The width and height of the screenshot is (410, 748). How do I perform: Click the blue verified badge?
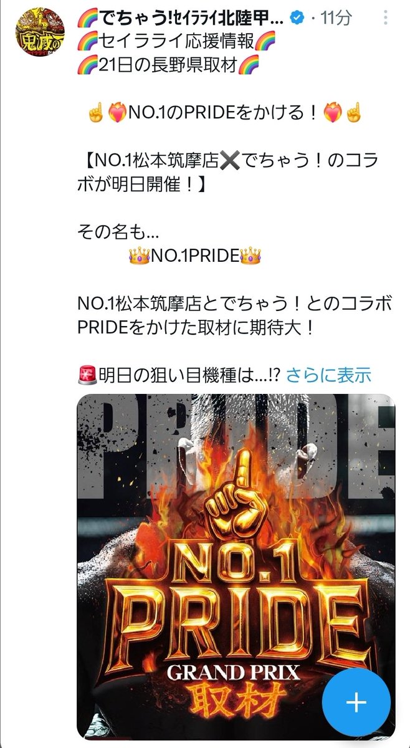pyautogui.click(x=298, y=19)
